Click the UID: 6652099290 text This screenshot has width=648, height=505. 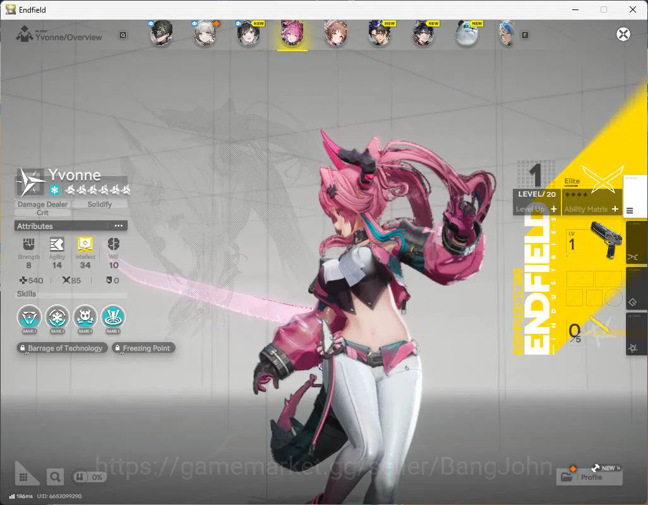point(59,496)
